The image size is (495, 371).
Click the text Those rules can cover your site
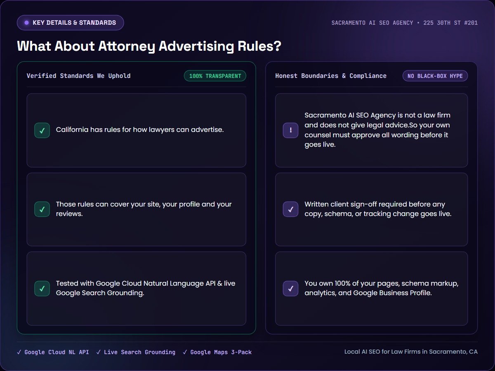(144, 209)
